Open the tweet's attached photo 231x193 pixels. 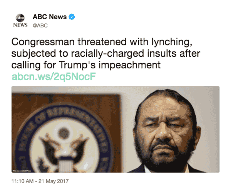115,129
